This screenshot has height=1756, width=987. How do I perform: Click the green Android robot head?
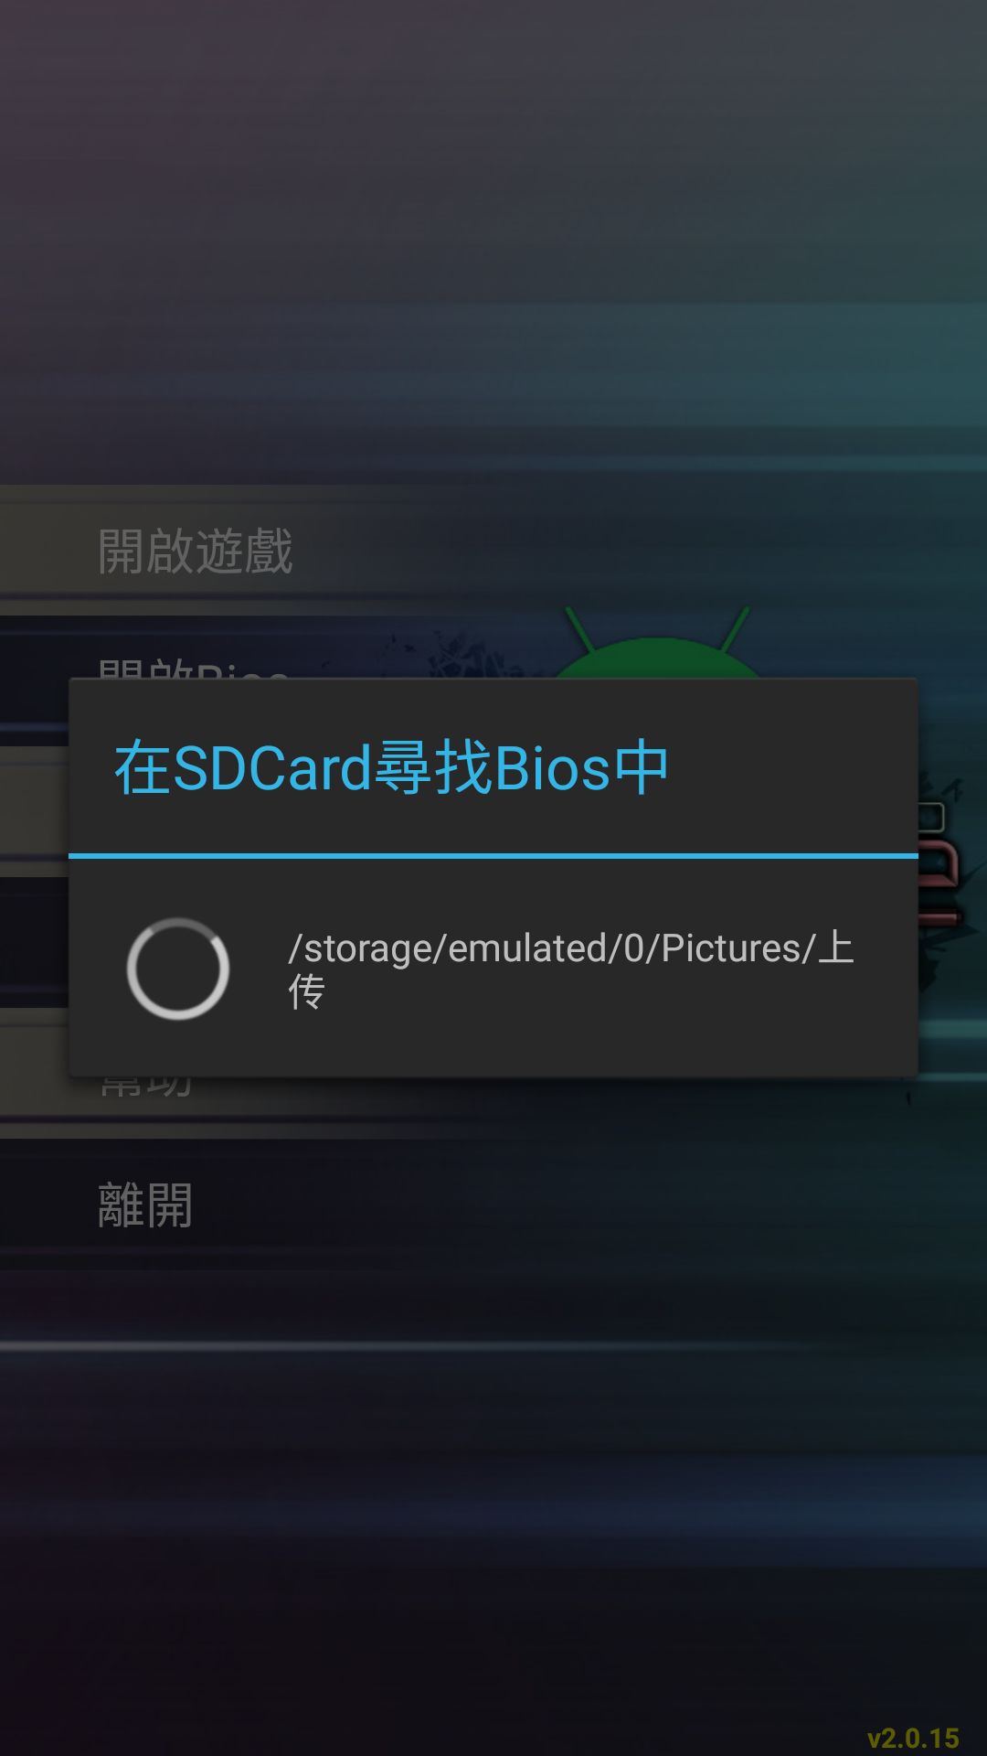pos(656,658)
